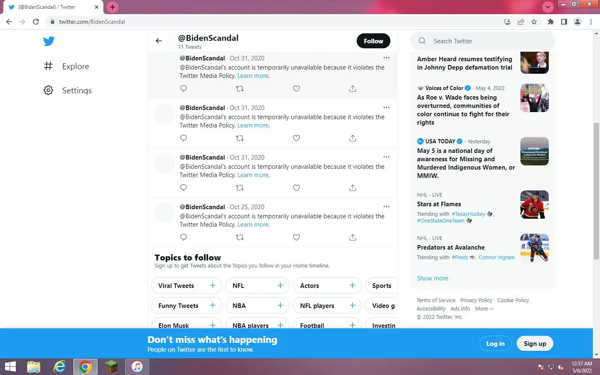Viewport: 600px width, 375px height.
Task: Open Privacy Policy link
Action: click(476, 300)
